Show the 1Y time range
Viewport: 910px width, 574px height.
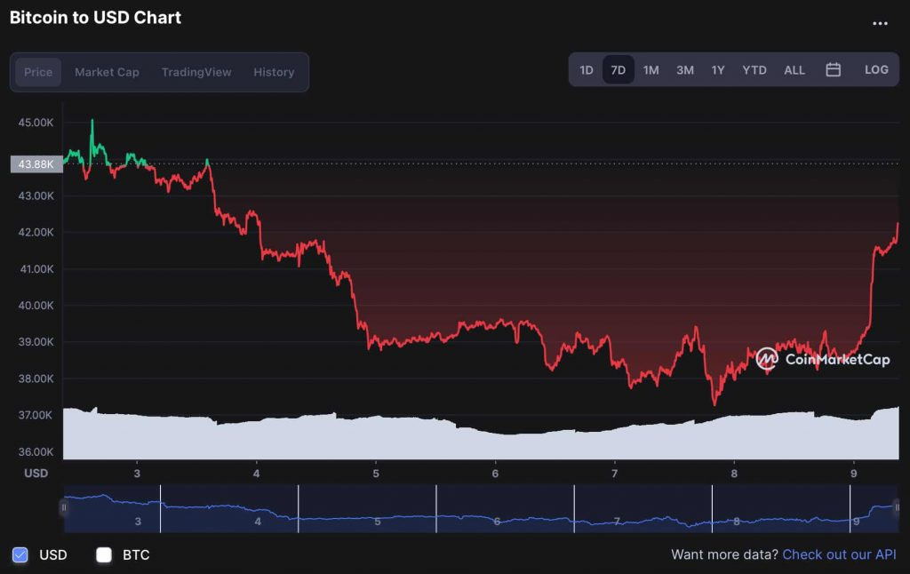[718, 69]
